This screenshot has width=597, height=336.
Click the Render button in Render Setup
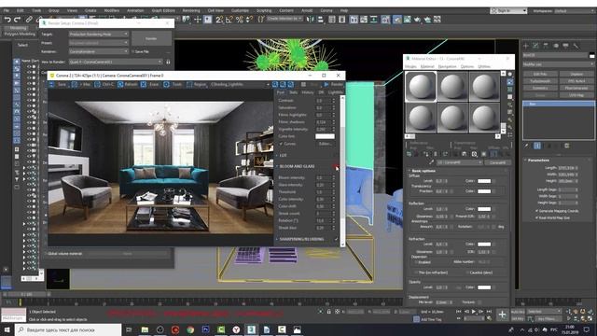click(151, 38)
